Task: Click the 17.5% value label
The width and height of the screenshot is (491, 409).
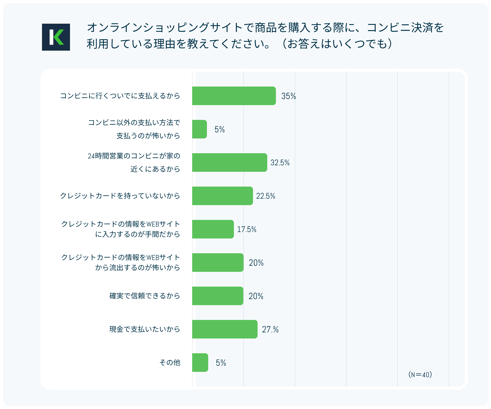Action: [x=247, y=230]
